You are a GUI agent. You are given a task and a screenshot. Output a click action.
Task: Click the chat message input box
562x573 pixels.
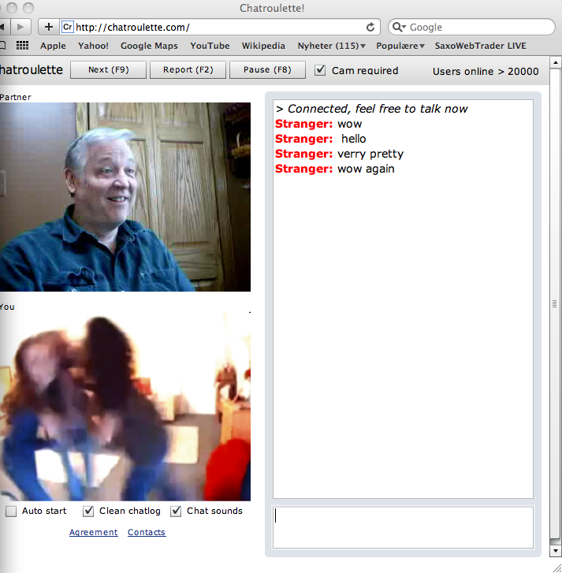point(403,527)
